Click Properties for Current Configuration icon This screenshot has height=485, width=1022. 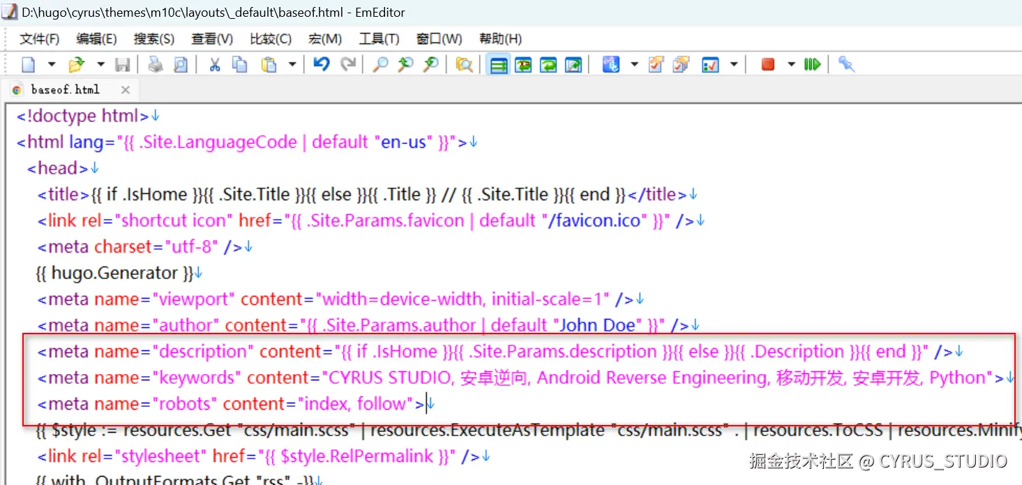click(656, 65)
